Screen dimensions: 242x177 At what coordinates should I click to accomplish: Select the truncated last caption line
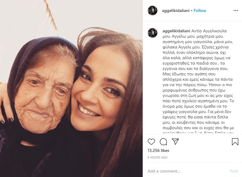point(198,132)
